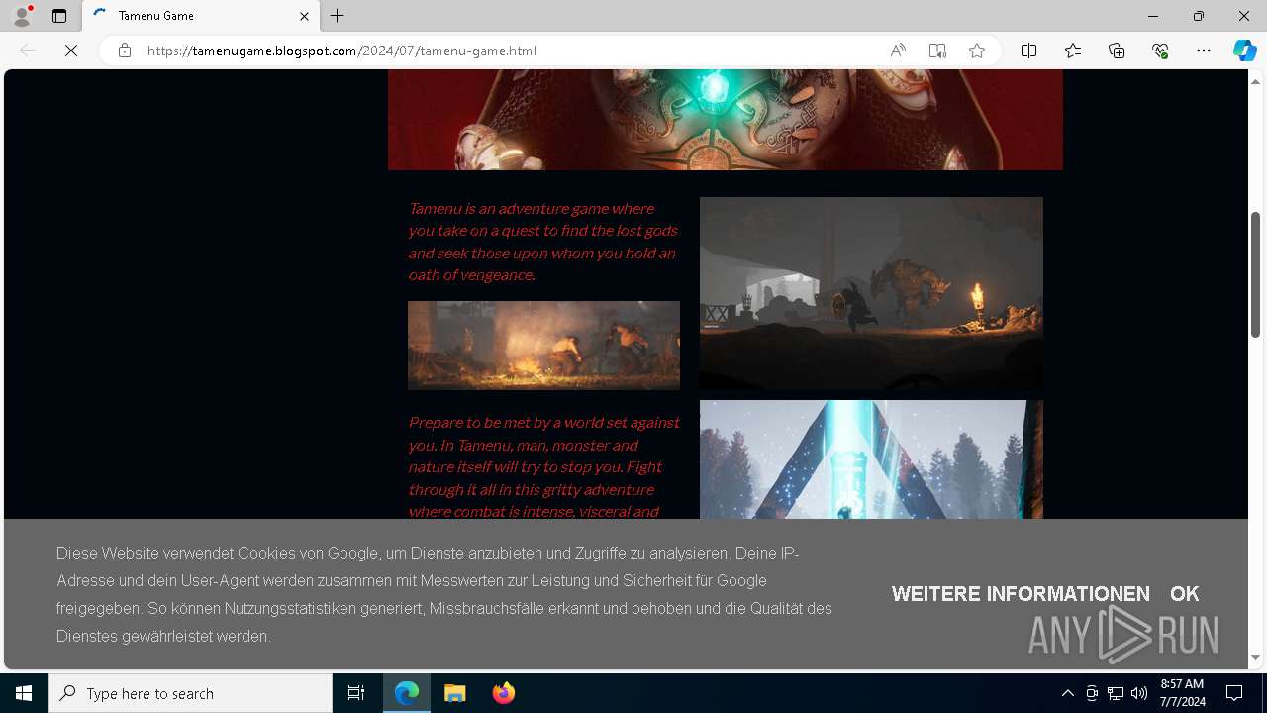Open Copilot sidebar
Viewport: 1267px width, 713px height.
tap(1245, 51)
